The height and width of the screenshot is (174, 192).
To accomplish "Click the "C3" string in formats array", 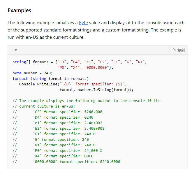I will point(62,62).
